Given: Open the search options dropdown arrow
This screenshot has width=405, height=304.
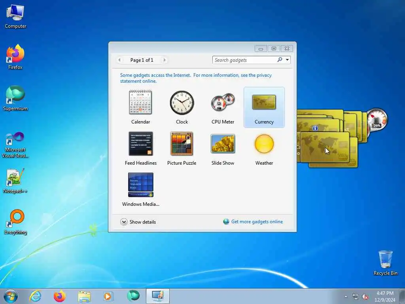Looking at the screenshot, I should pos(287,60).
